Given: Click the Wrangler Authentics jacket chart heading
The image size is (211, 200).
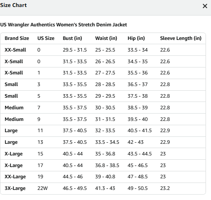Looking at the screenshot, I should (x=64, y=25).
